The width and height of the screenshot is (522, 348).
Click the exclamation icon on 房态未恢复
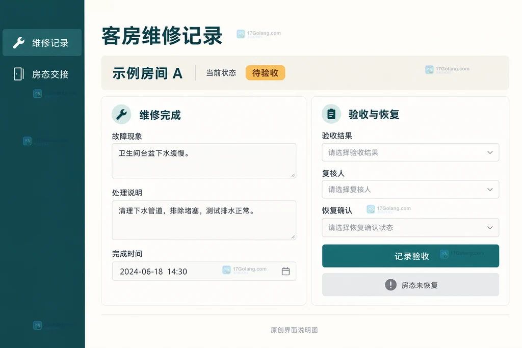390,285
